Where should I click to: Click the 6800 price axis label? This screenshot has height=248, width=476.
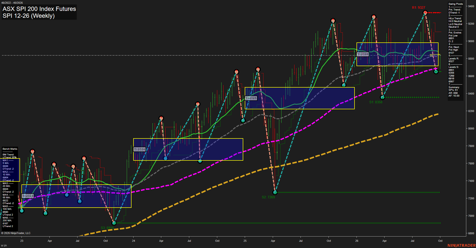click(x=471, y=233)
